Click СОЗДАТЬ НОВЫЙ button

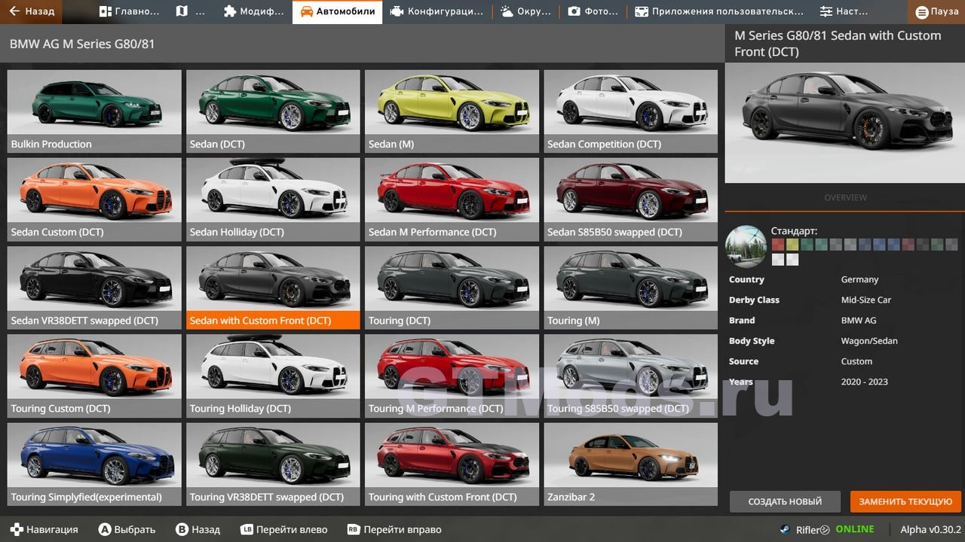point(785,501)
